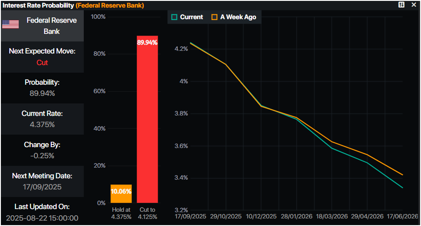Click the 18/03/2026 x-axis date label
Image resolution: width=421 pixels, height=226 pixels.
(x=332, y=216)
